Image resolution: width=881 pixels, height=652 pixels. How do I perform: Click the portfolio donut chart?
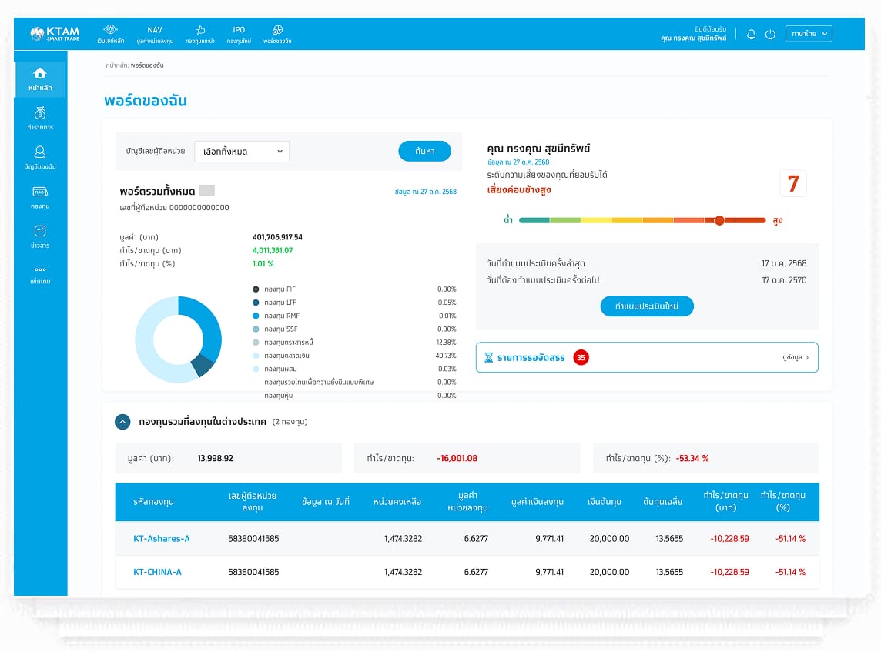179,339
